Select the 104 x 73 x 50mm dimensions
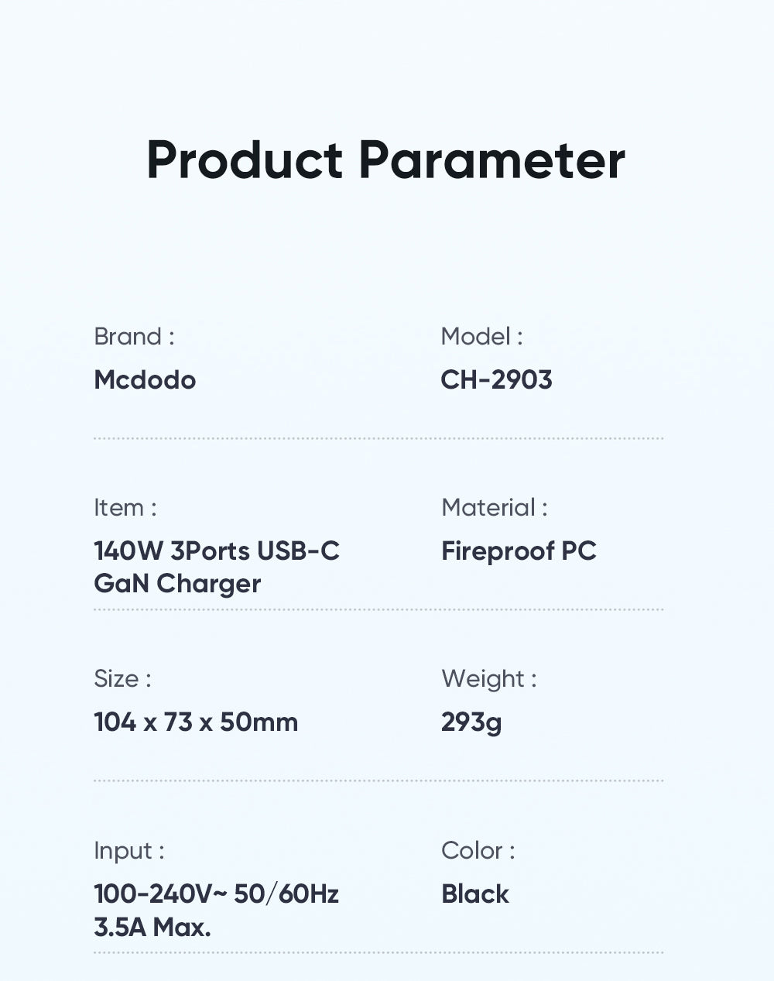The image size is (774, 981). coord(196,722)
